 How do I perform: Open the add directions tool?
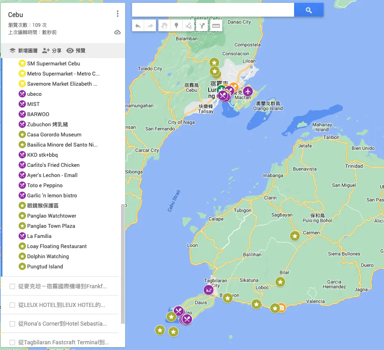(203, 26)
